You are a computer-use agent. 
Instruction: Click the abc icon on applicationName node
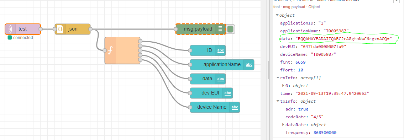coord(249,65)
